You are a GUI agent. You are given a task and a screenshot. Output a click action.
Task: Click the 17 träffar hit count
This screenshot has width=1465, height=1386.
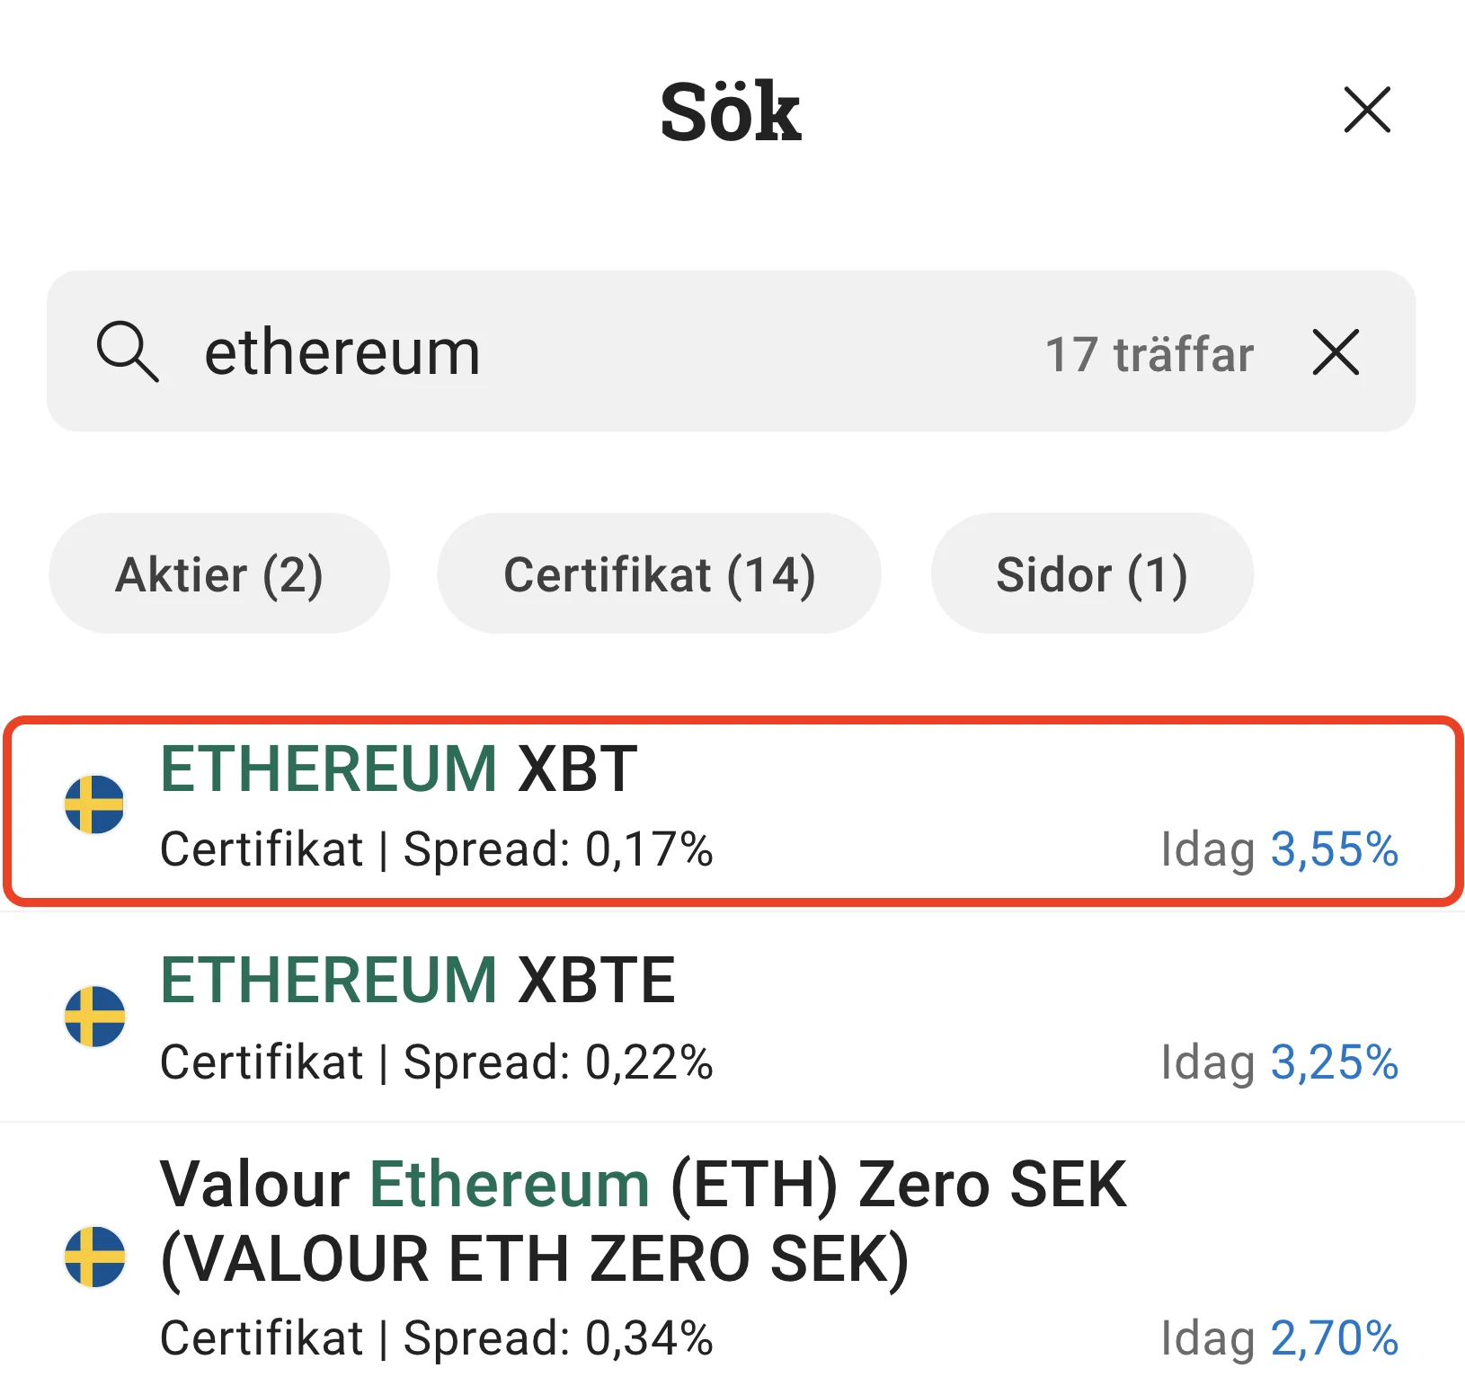click(1149, 354)
